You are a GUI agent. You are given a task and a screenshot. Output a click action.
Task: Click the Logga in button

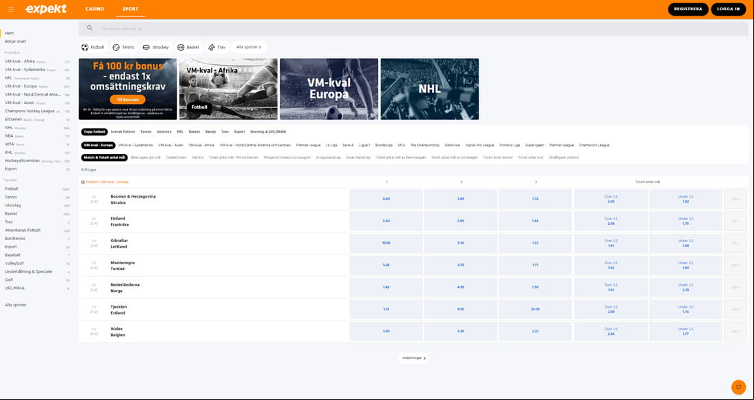(729, 9)
